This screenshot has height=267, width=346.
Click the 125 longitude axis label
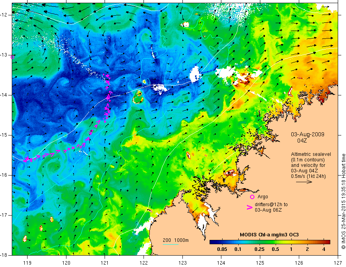(260, 263)
